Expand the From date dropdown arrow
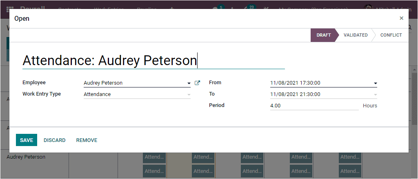 [376, 83]
